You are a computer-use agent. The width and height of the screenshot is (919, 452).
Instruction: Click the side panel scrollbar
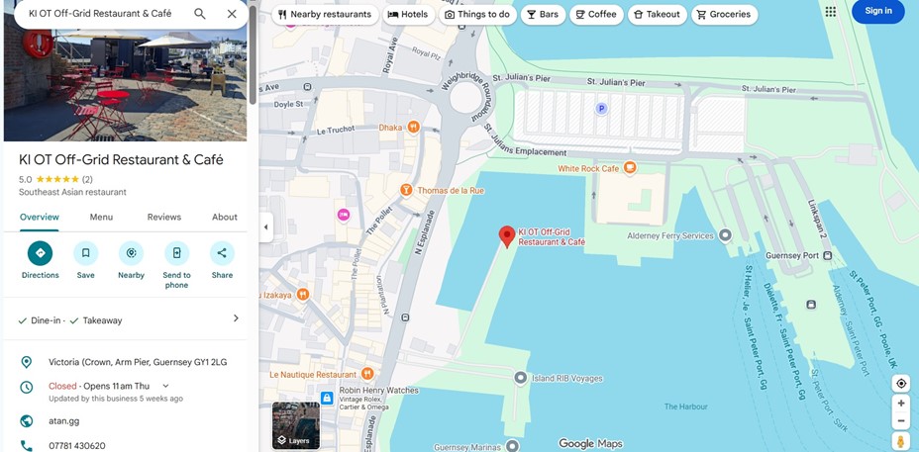pos(253,54)
